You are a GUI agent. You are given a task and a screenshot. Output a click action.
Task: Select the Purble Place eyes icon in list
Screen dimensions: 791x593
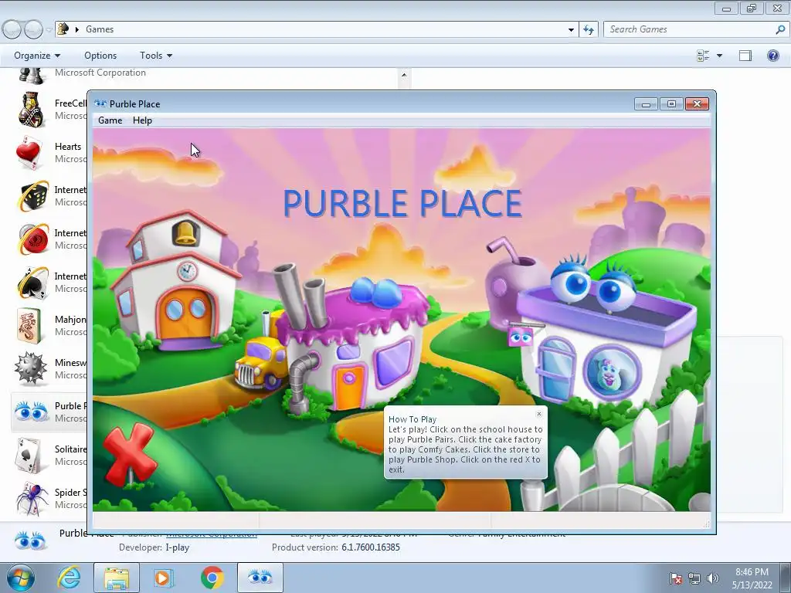pyautogui.click(x=31, y=412)
